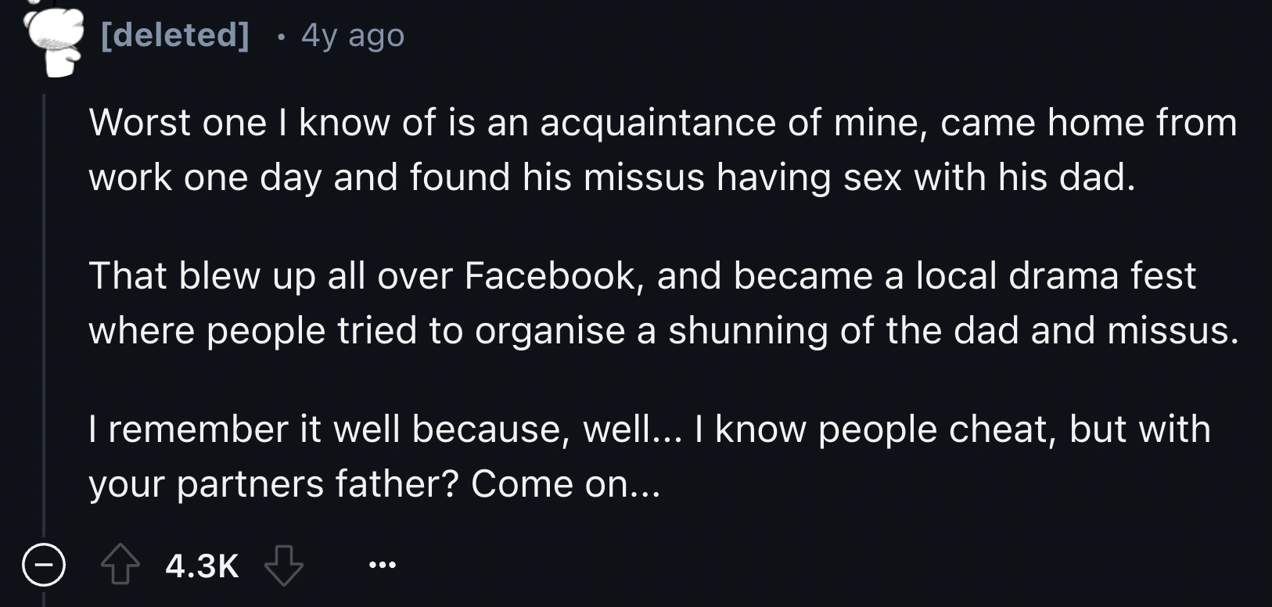Click the line starting 'your partners father?'
1272x607 pixels.
(374, 484)
